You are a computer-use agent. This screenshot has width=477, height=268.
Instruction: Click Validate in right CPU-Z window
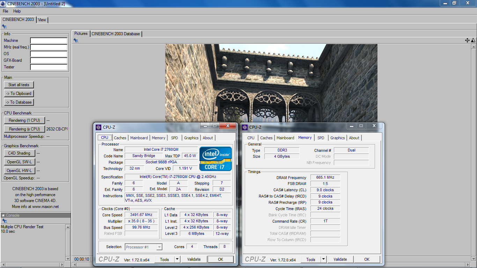[340, 259]
